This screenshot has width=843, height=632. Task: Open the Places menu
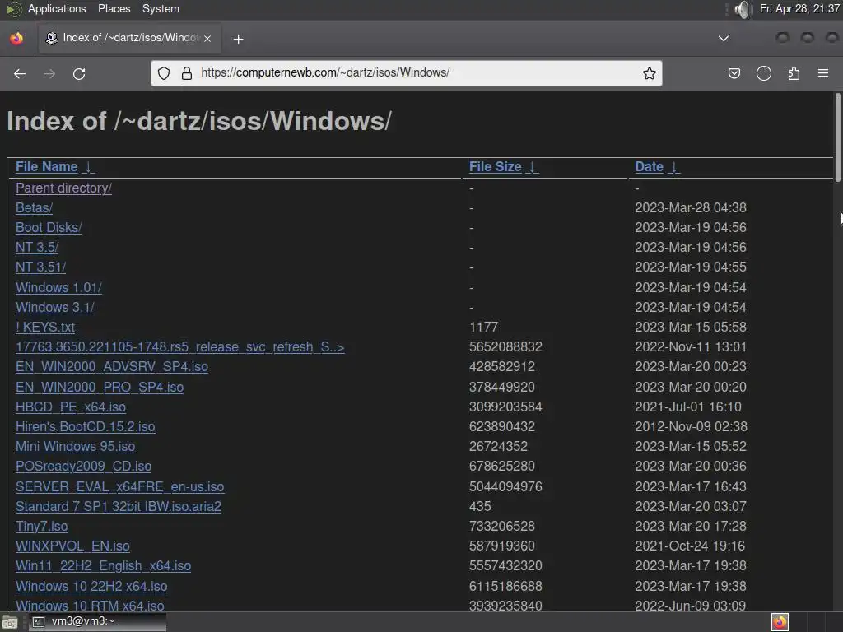(114, 8)
